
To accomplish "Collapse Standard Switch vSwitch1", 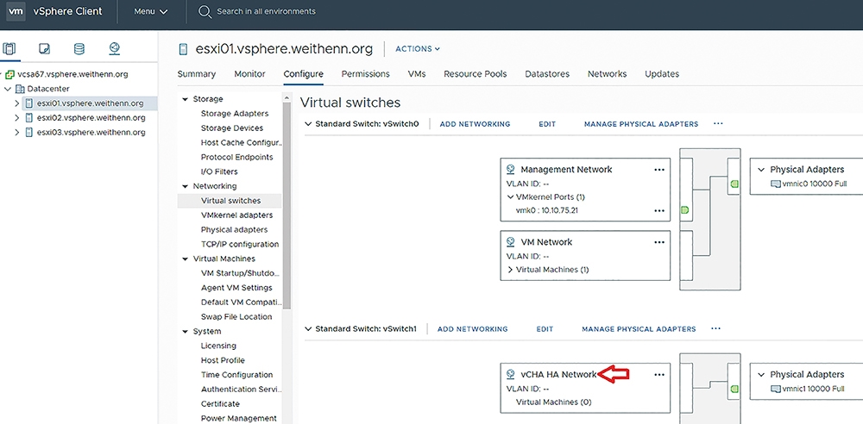I will coord(308,328).
